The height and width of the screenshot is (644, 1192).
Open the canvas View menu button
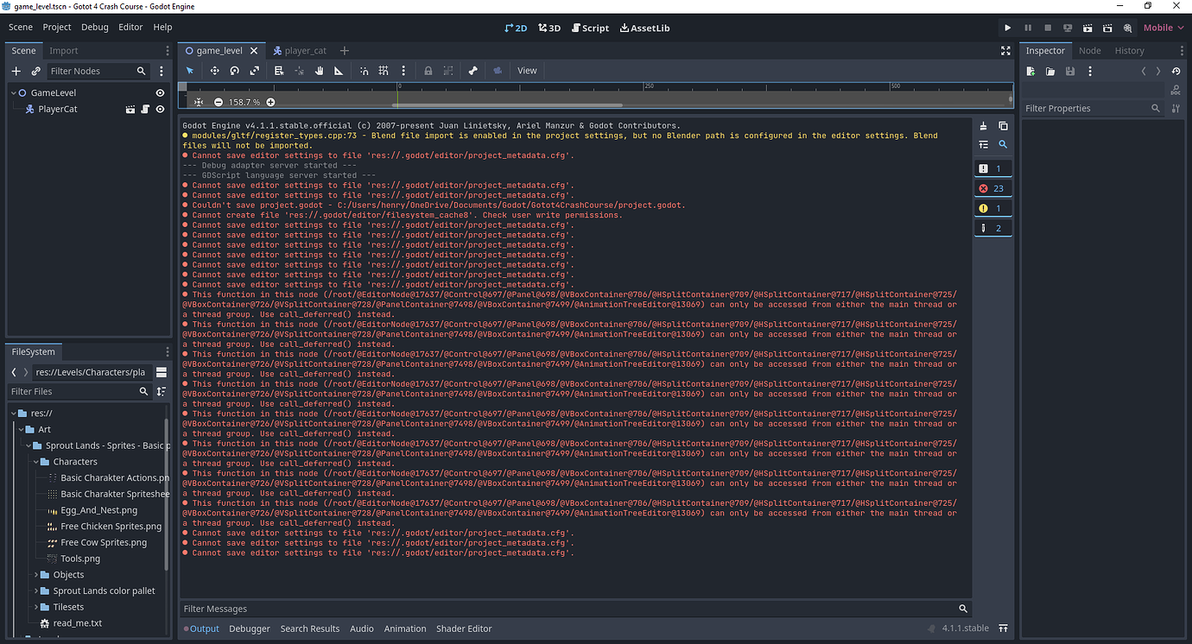527,71
